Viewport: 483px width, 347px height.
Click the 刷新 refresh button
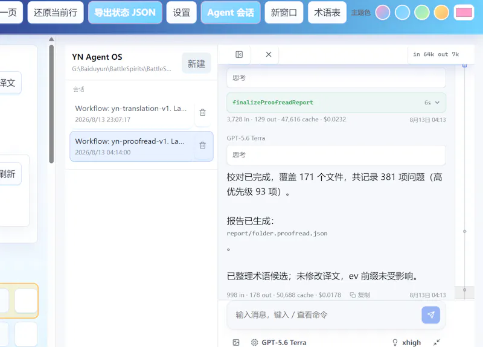[8, 174]
